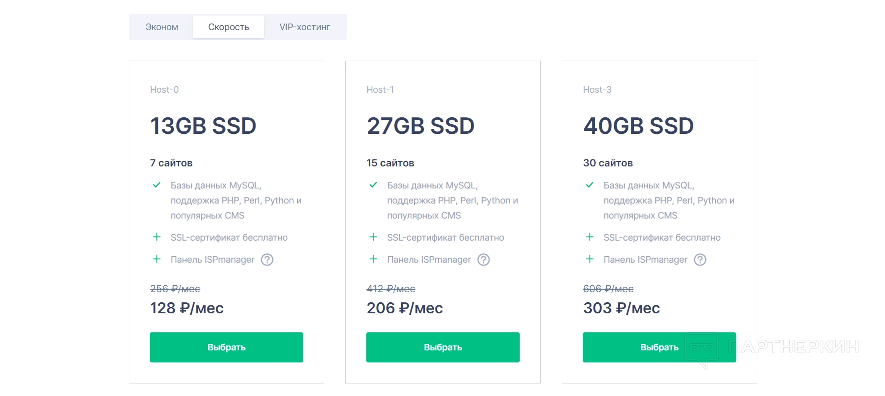This screenshot has height=396, width=885.
Task: Click the SSL plus icon in Host-0 card
Action: click(157, 237)
